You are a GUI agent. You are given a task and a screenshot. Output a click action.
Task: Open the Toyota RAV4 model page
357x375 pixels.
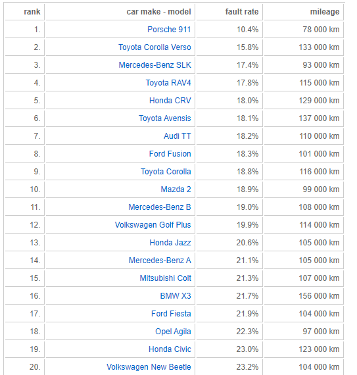click(x=168, y=83)
